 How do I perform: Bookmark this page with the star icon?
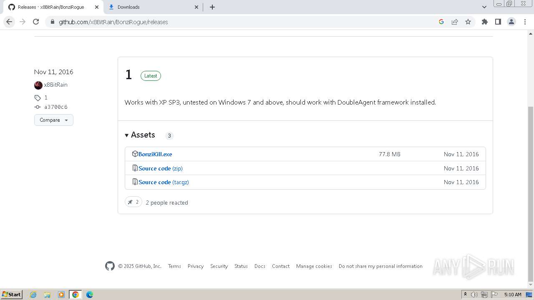tap(468, 22)
